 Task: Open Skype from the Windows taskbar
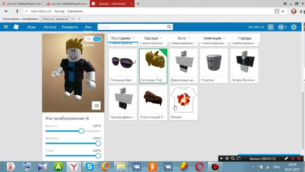coord(89,167)
